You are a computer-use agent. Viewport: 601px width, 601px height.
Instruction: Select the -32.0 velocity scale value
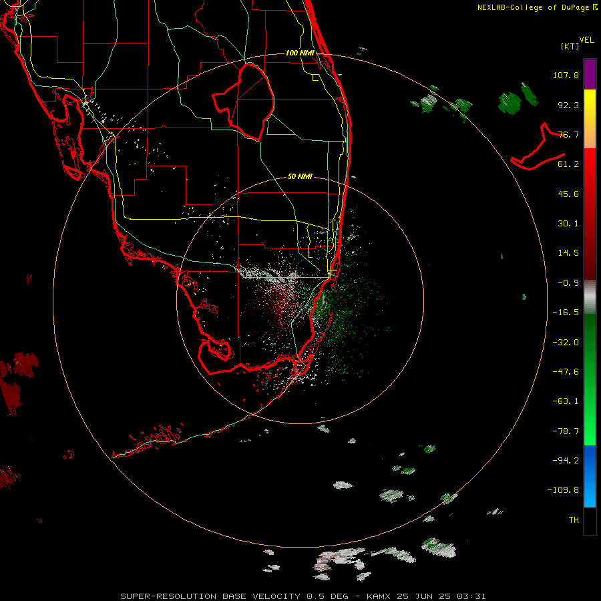tap(566, 343)
